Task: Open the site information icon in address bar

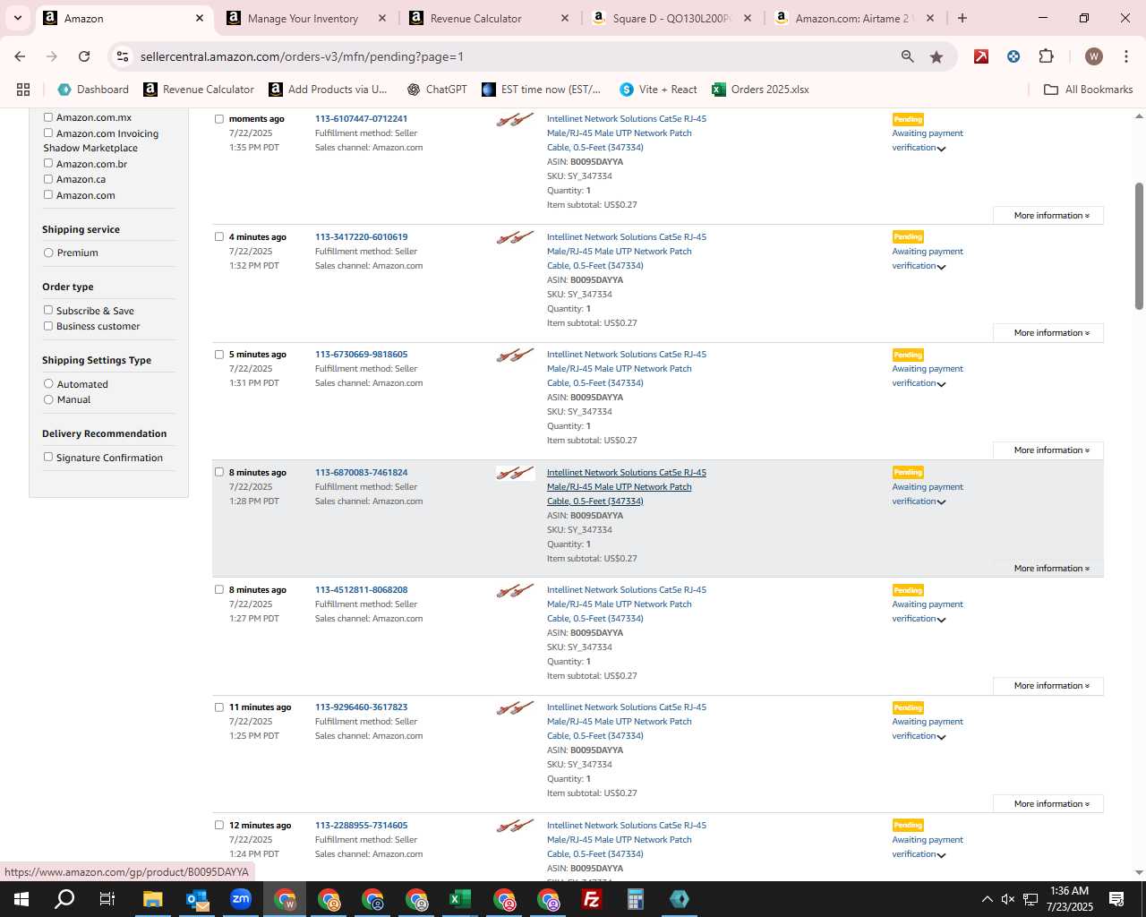Action: 123,56
